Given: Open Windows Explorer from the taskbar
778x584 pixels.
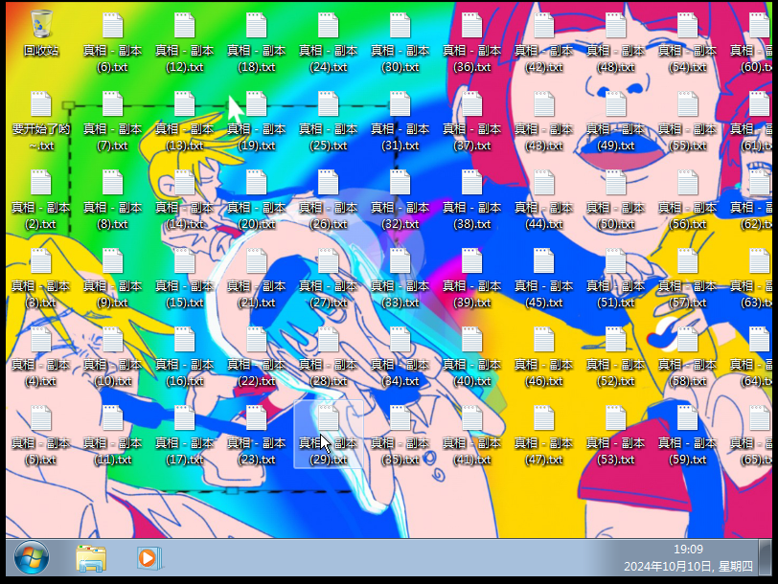Looking at the screenshot, I should [91, 557].
